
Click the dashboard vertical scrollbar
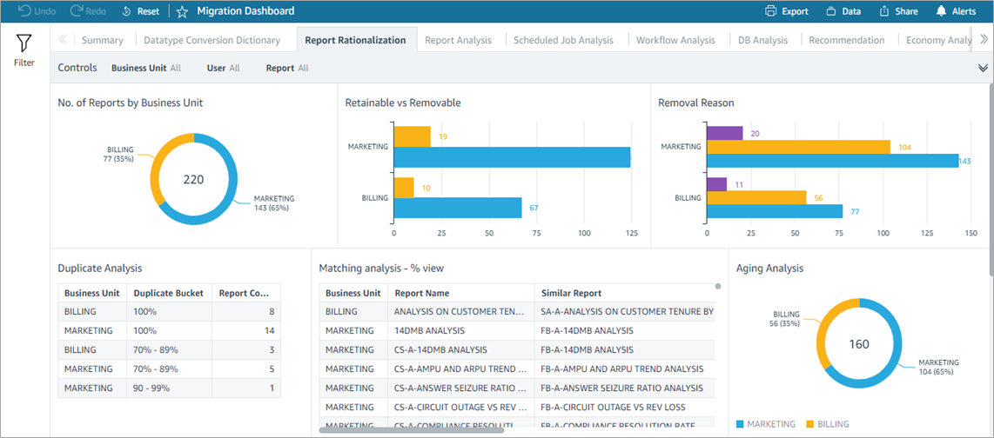(x=991, y=181)
